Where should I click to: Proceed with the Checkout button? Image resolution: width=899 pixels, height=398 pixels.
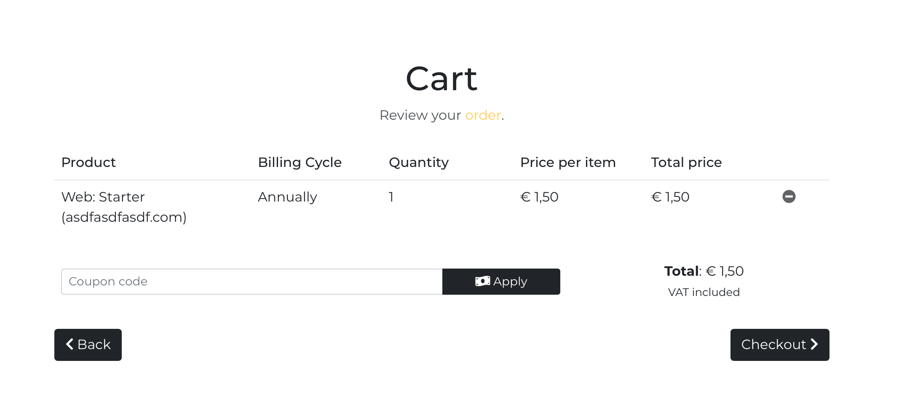point(779,345)
